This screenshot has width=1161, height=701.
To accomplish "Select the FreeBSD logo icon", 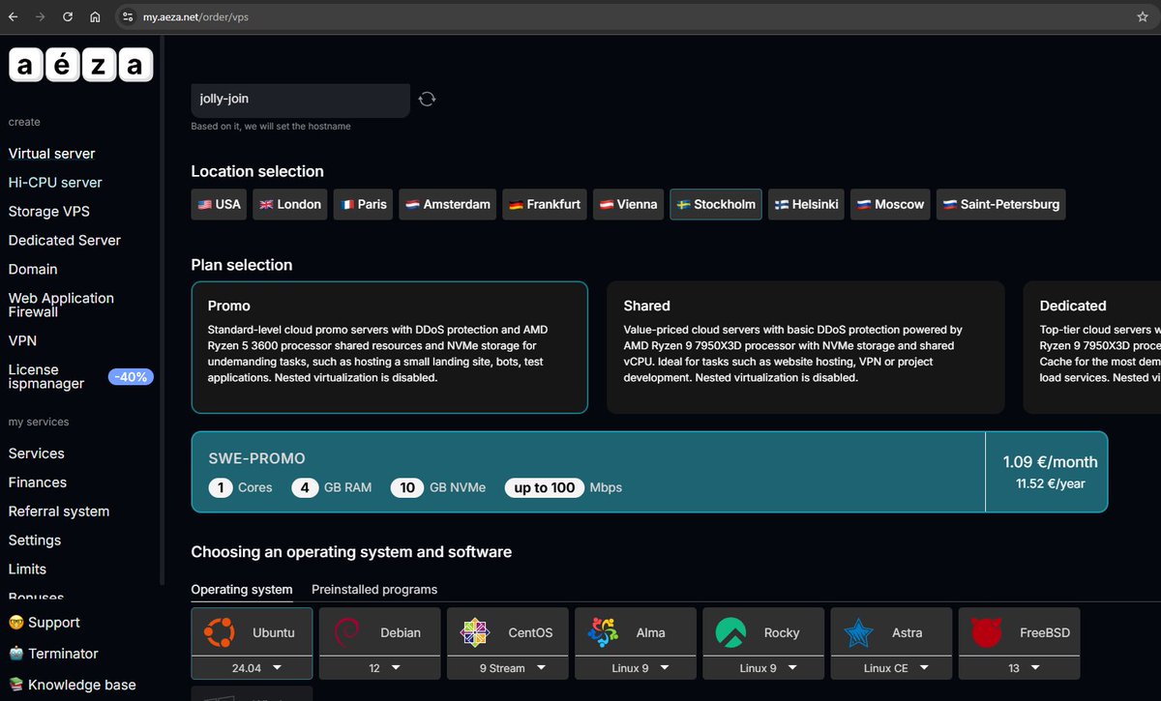I will 986,632.
